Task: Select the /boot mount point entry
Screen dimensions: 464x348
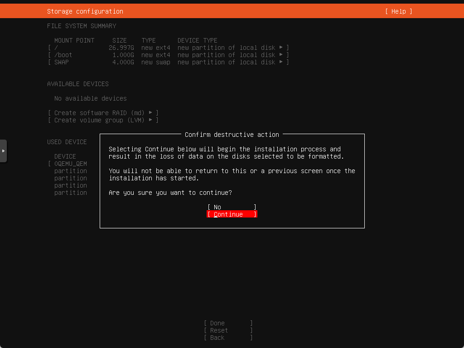Action: pos(63,55)
